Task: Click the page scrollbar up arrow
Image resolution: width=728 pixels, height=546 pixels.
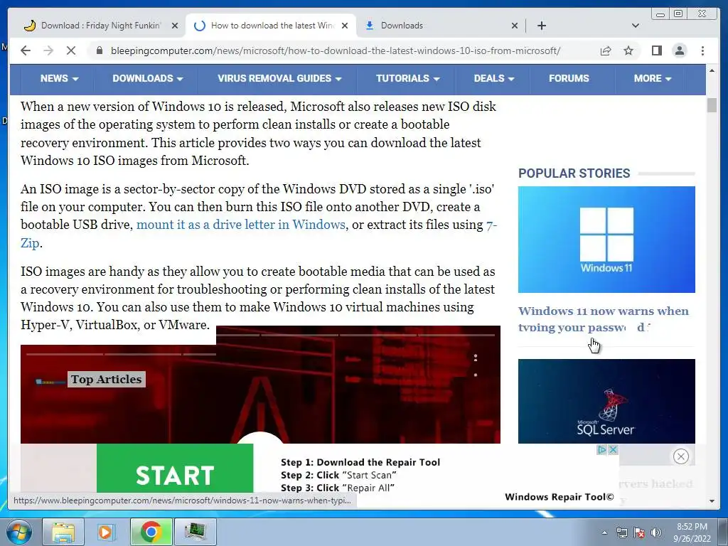Action: 712,70
